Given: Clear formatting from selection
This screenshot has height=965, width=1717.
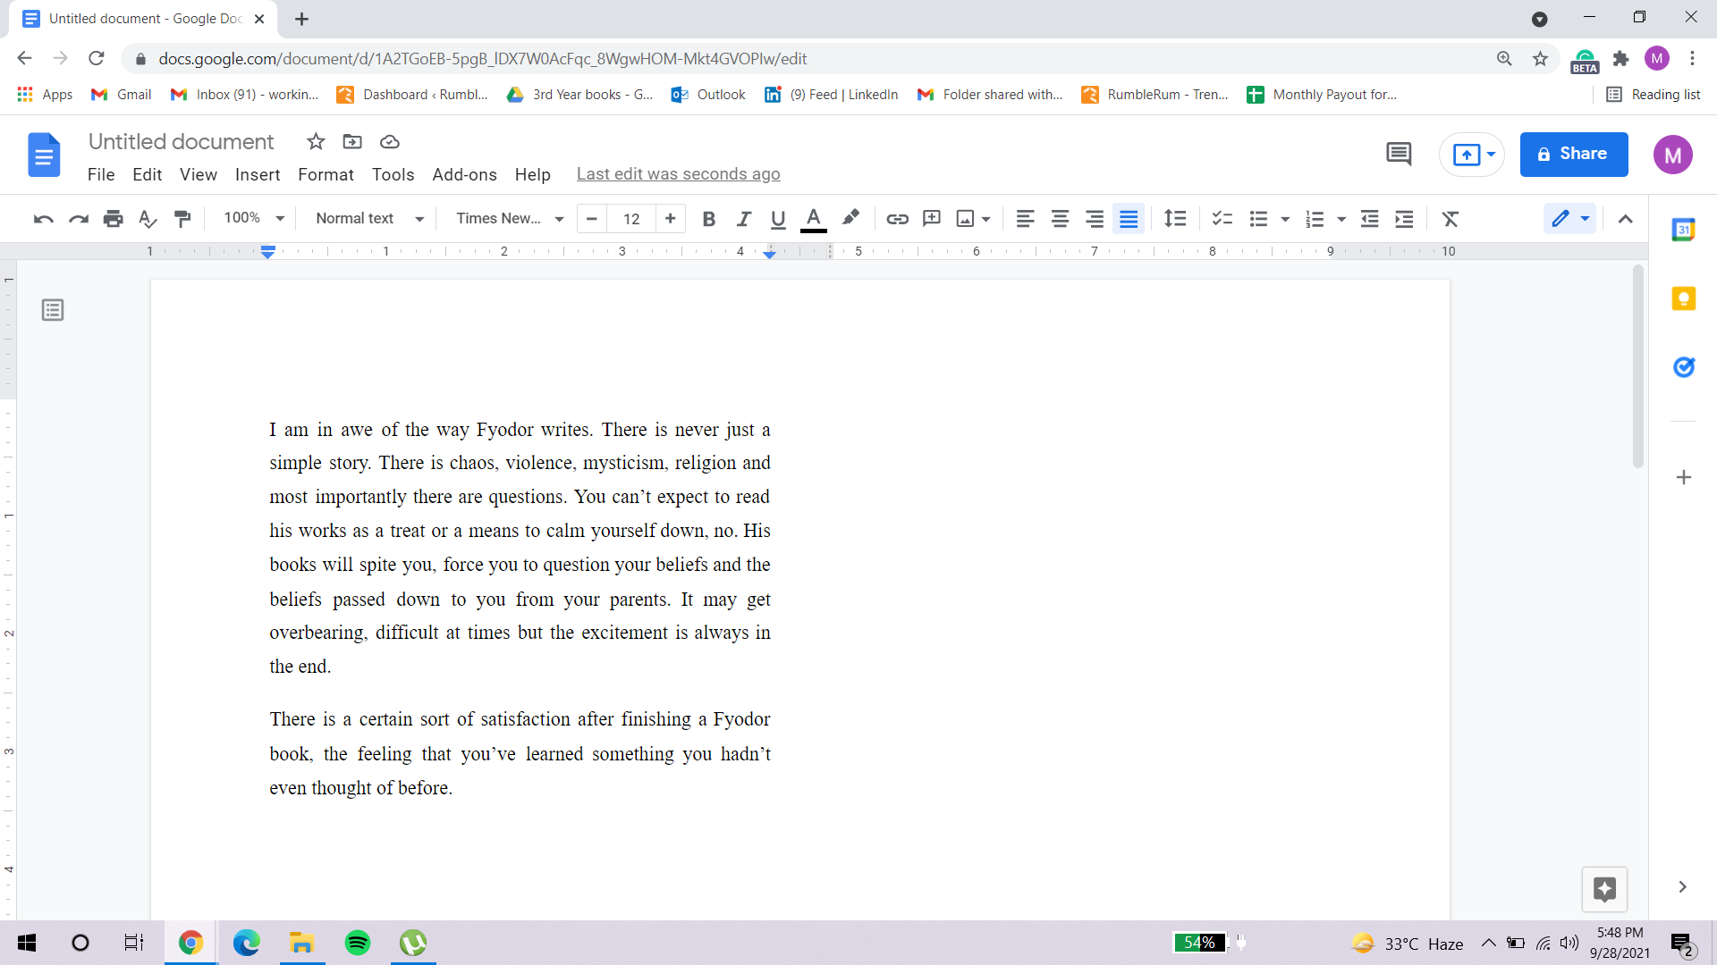Looking at the screenshot, I should 1451,219.
